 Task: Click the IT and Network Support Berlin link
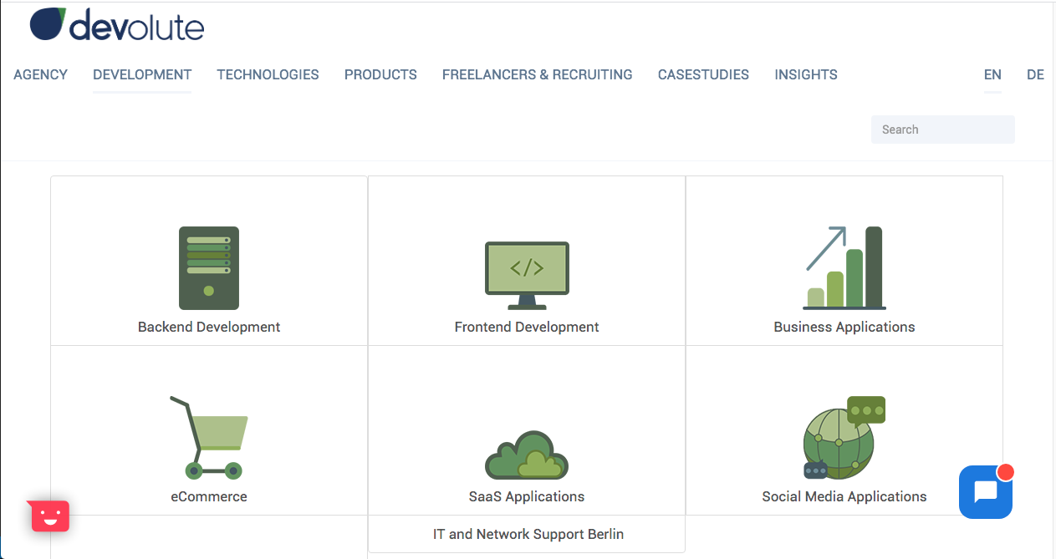tap(528, 534)
